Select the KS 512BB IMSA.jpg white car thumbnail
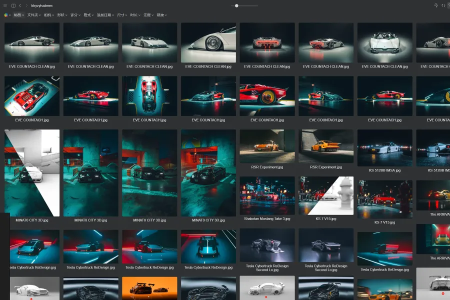Viewport: 450px width, 300px height. pyautogui.click(x=384, y=147)
